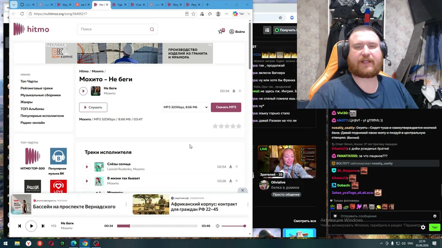
Task: Open the browser profile avatar
Action: point(218,14)
